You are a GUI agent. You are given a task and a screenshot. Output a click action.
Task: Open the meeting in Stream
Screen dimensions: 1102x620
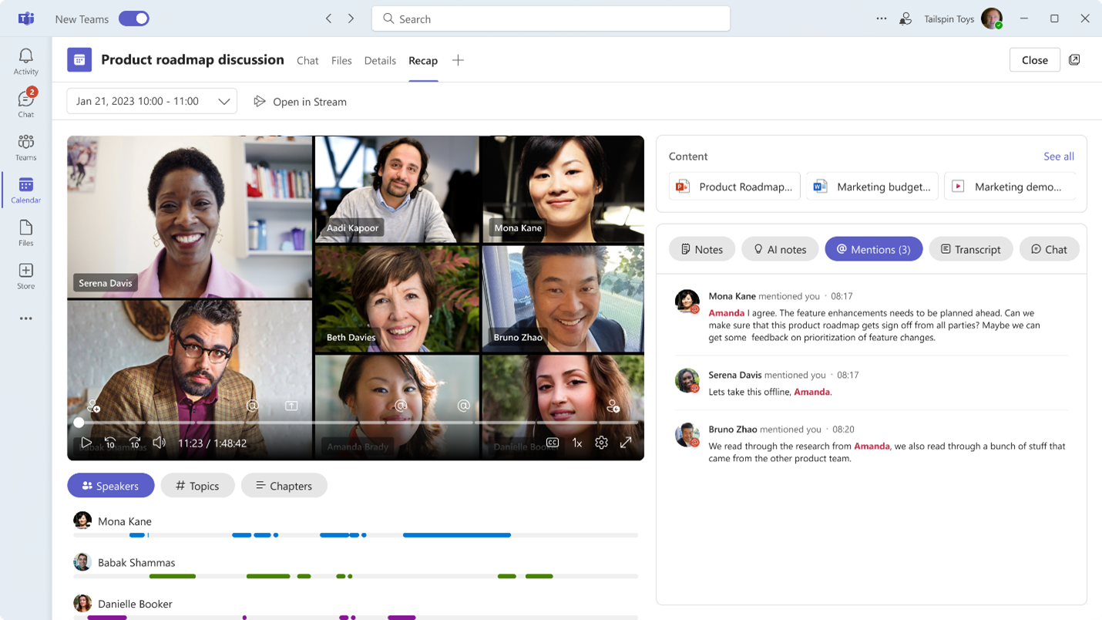(300, 101)
